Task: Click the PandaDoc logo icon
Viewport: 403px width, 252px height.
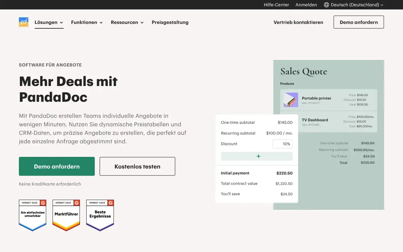Action: (24, 22)
